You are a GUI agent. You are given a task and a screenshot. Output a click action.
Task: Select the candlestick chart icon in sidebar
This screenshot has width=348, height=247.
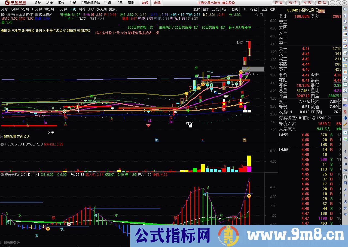coord(345,46)
